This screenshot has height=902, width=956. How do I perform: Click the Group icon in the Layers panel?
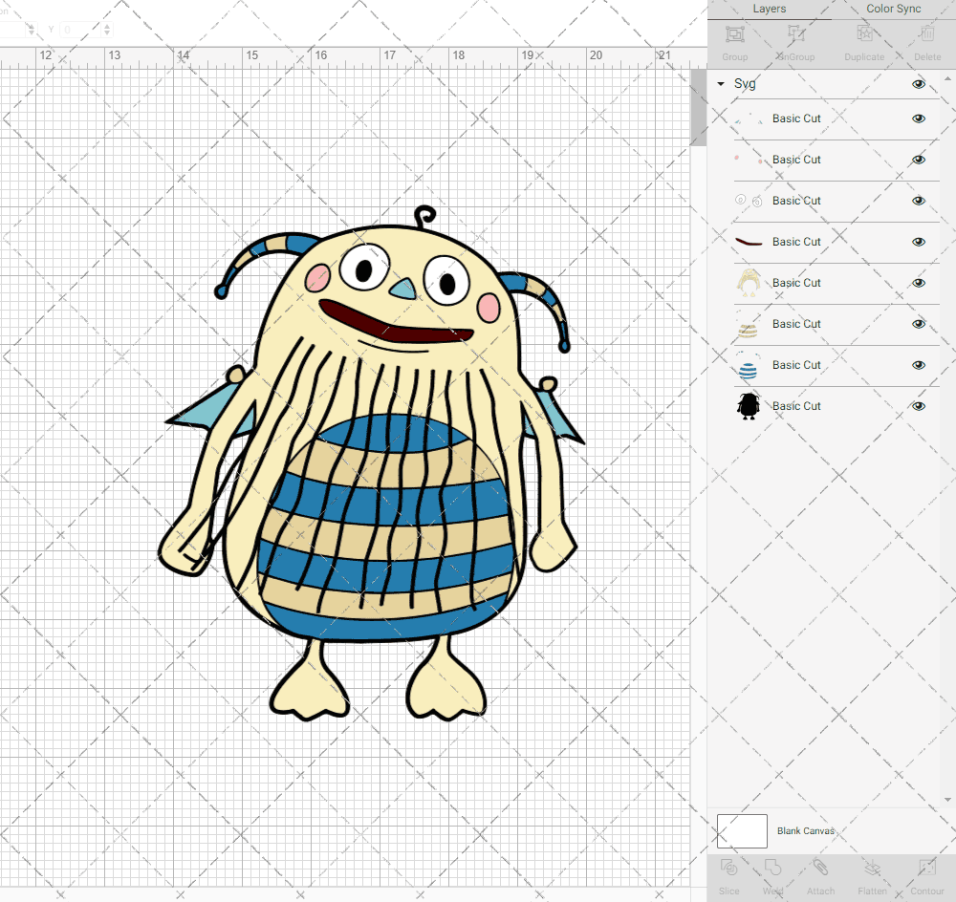tap(734, 34)
